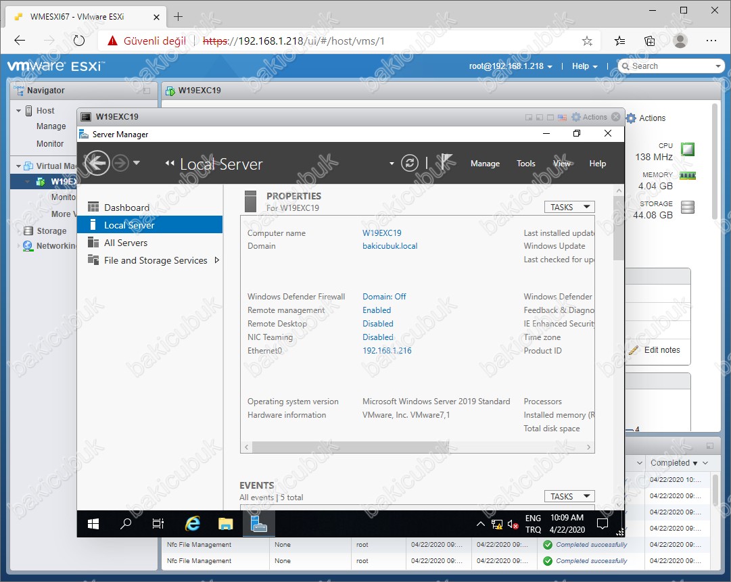
Task: Click the Server Manager vertical scrollbar thumb
Action: (x=619, y=228)
